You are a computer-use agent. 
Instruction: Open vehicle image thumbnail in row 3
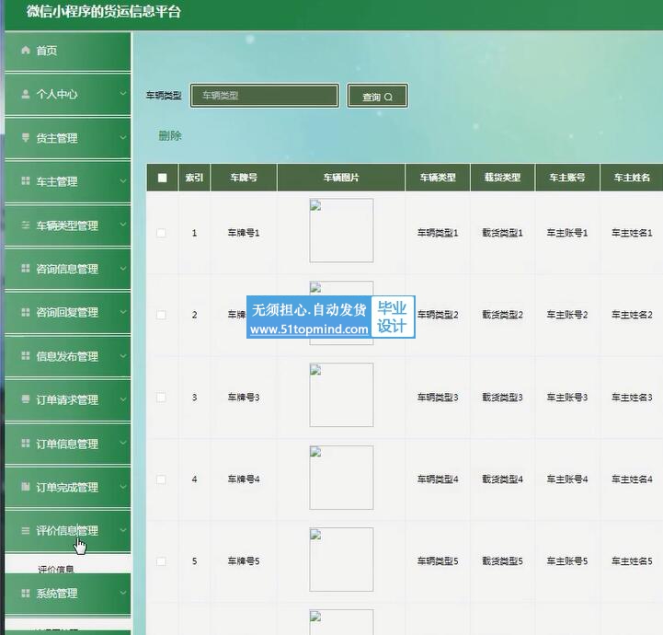(x=341, y=395)
